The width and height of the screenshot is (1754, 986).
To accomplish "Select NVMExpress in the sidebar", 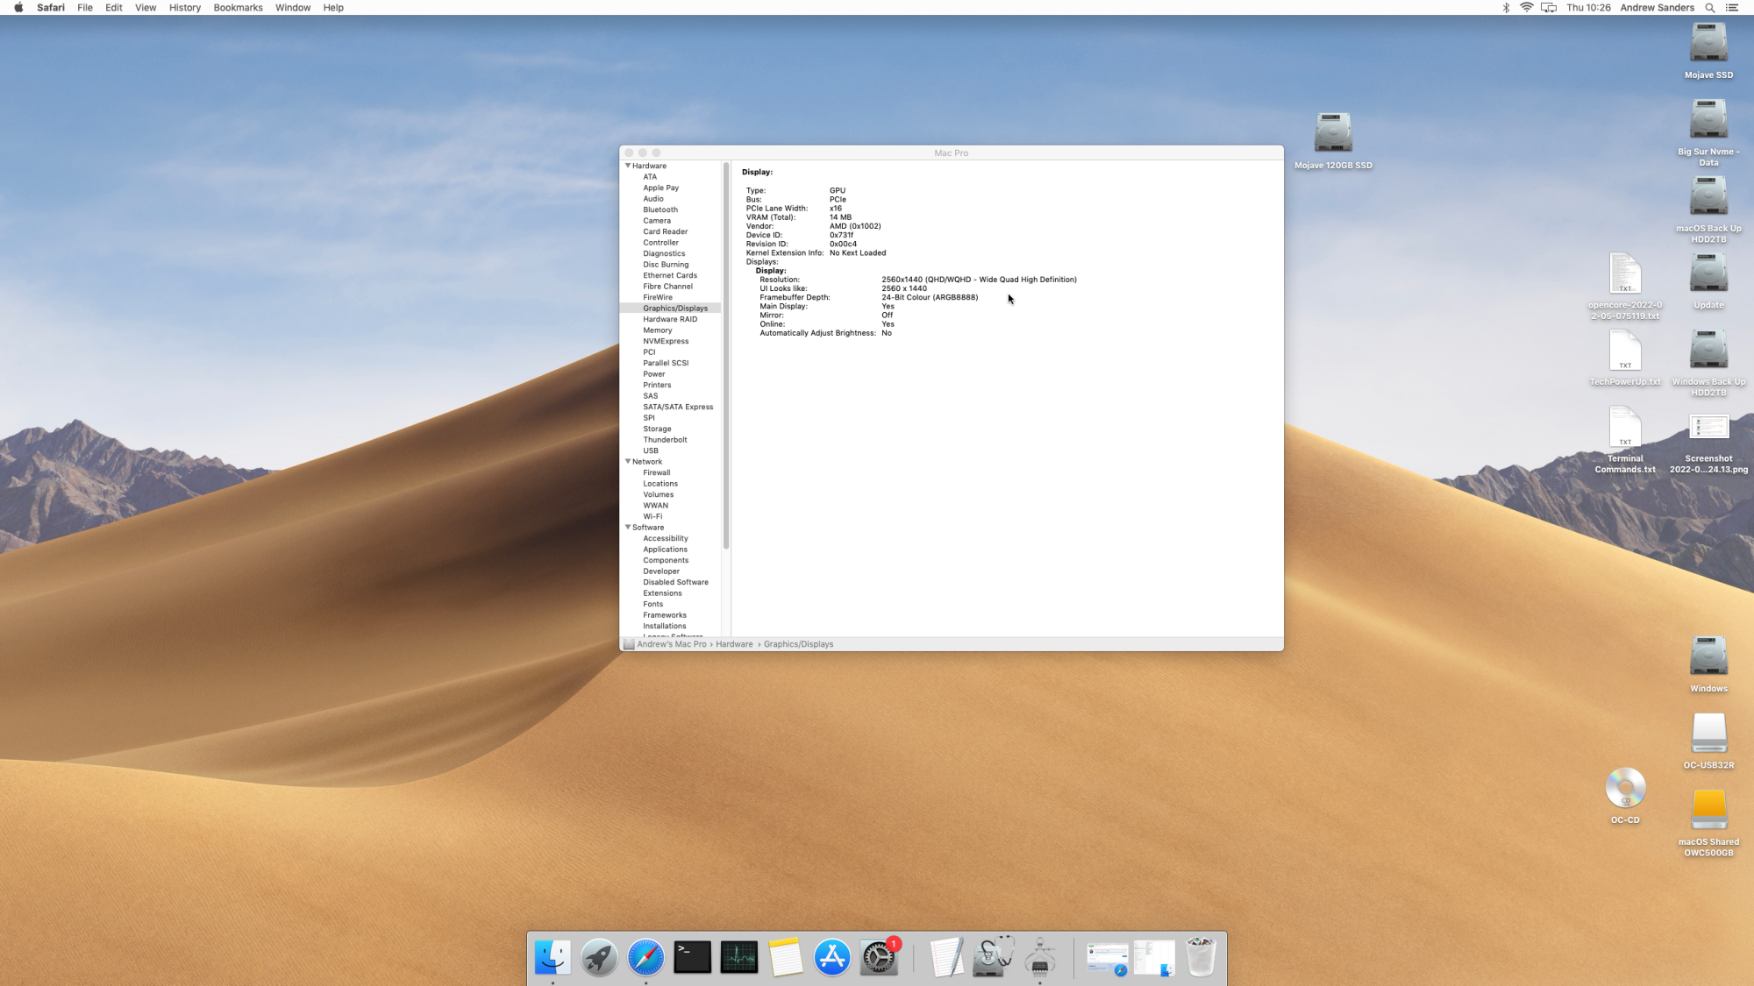I will pos(666,341).
